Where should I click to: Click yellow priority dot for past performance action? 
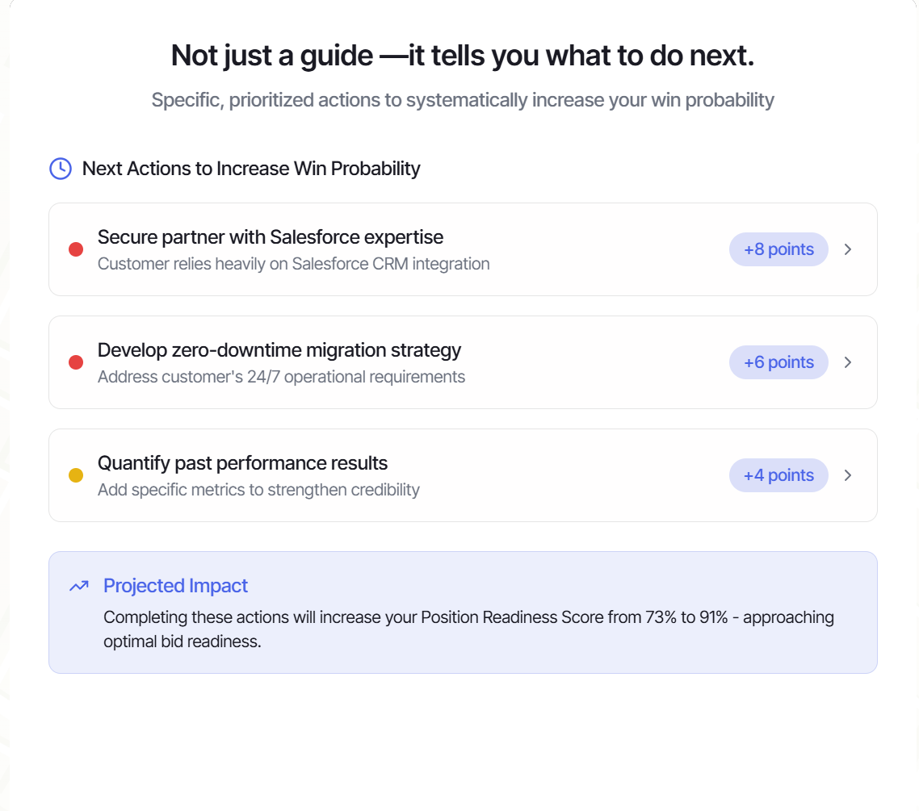pos(76,475)
